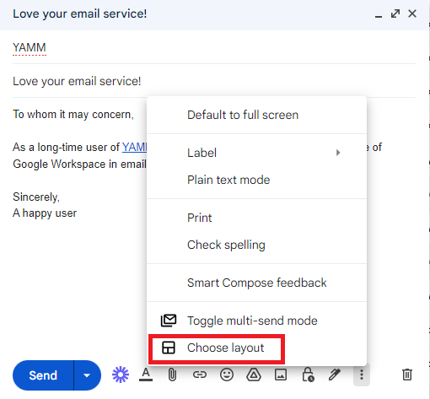Expand compose window to full screen
The width and height of the screenshot is (430, 399).
395,13
